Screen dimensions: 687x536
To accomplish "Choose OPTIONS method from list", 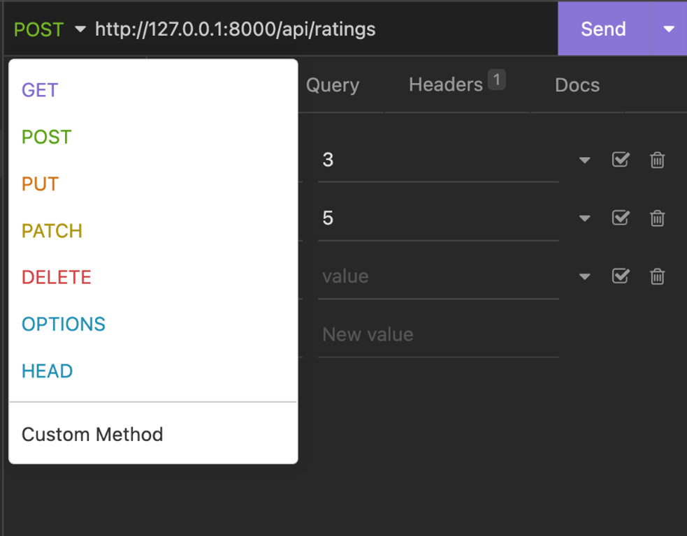I will coord(63,324).
